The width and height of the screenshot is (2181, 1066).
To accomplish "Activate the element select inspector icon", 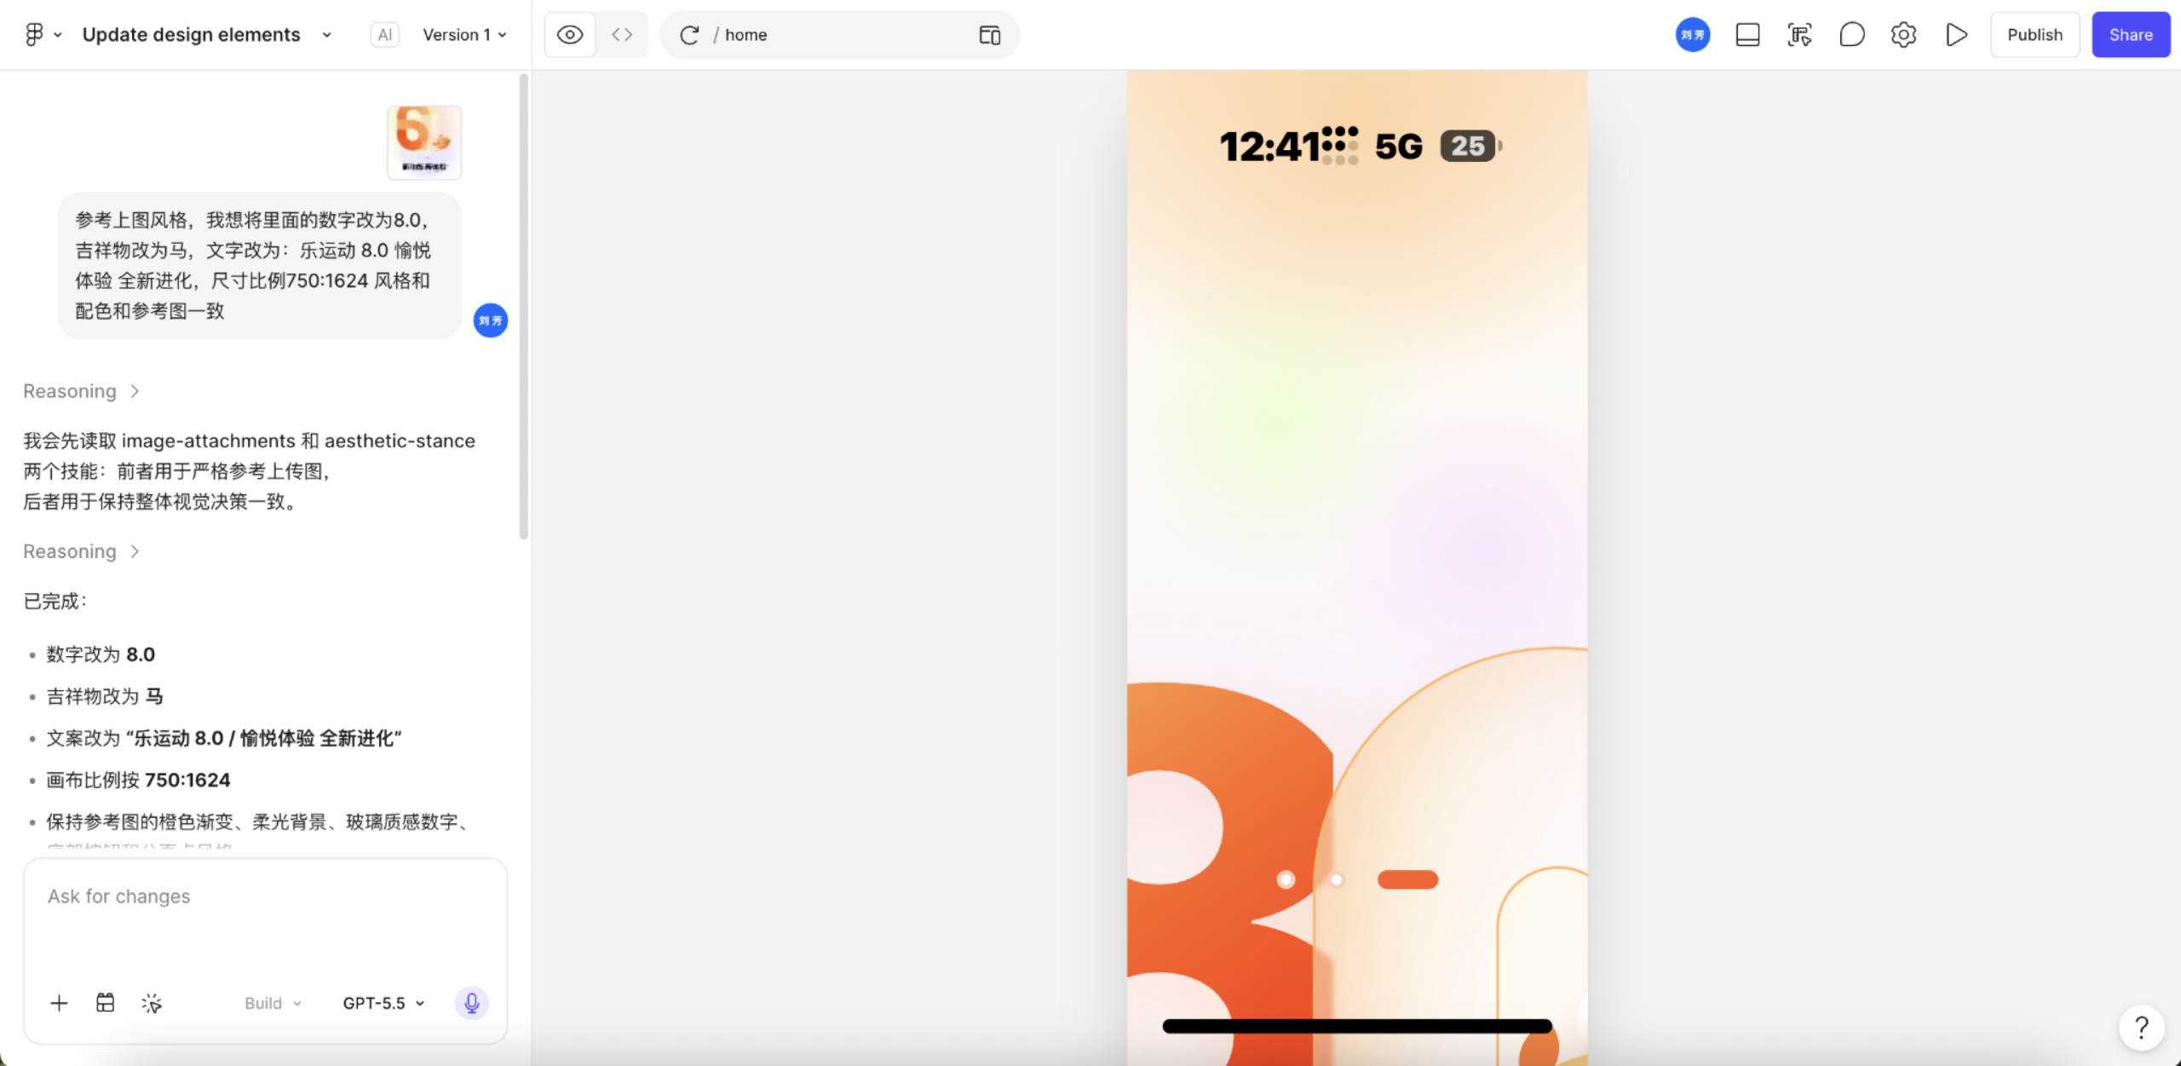I will pyautogui.click(x=1799, y=35).
